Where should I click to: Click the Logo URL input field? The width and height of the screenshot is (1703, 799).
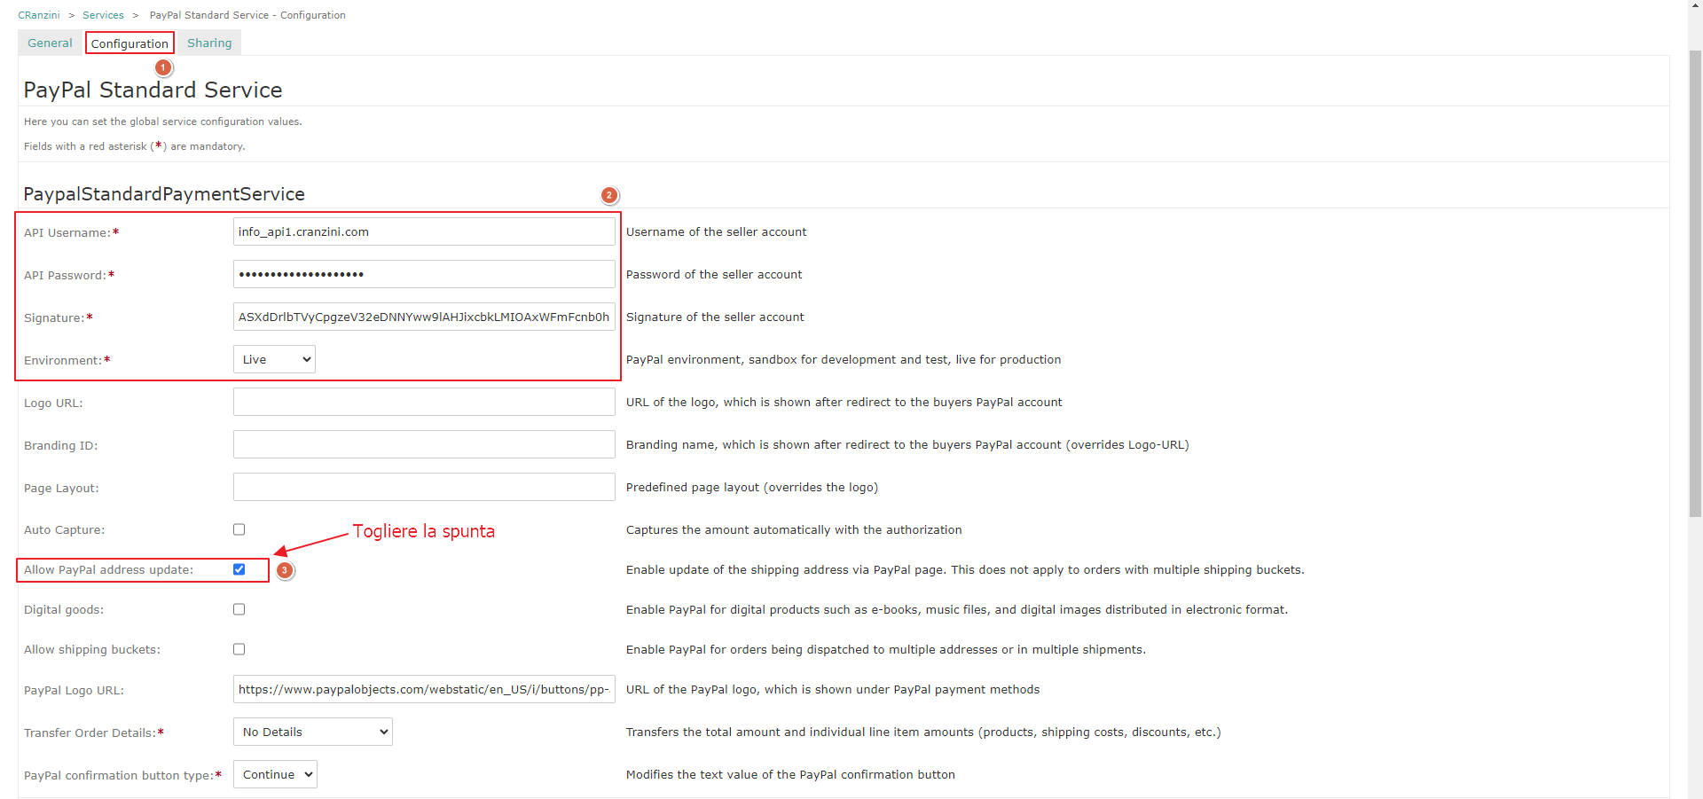pos(424,402)
